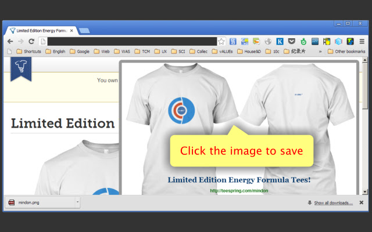
Task: Open the blue K extension
Action: (280, 41)
